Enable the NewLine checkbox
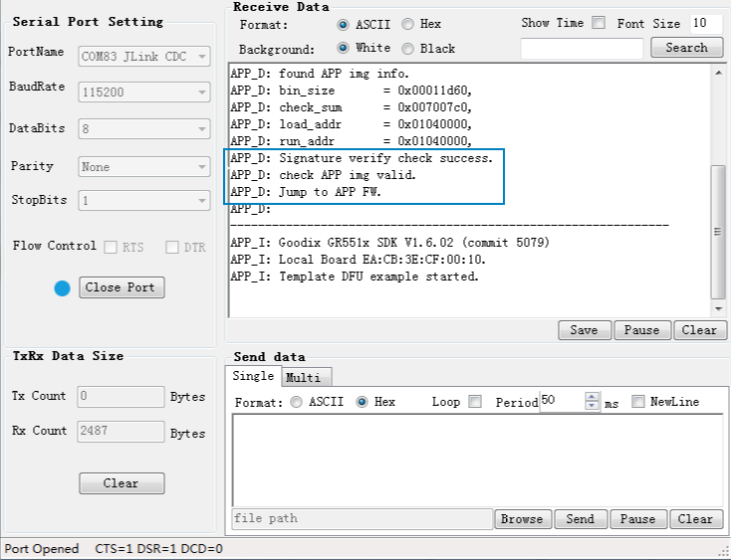This screenshot has width=731, height=560. (x=638, y=402)
